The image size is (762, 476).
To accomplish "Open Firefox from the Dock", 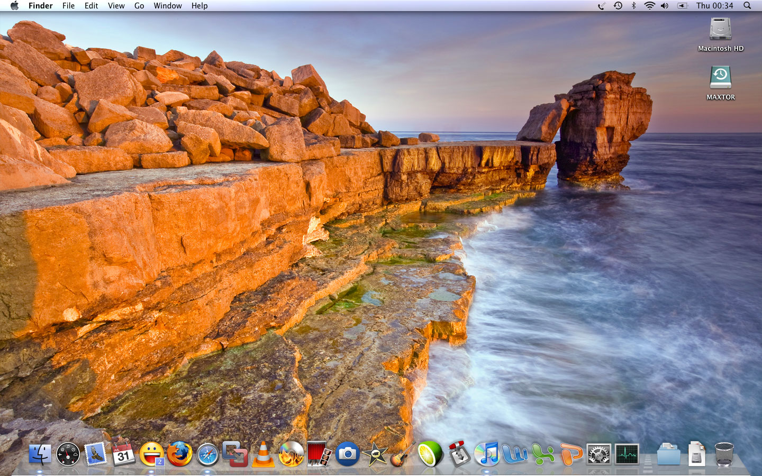I will (x=180, y=454).
